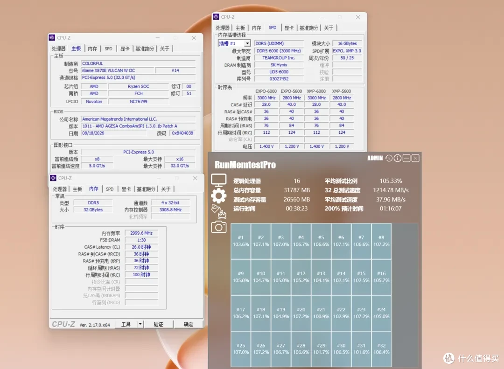This screenshot has height=369, width=504.
Task: Switch to 内存 tab in SPD window
Action: 257,28
